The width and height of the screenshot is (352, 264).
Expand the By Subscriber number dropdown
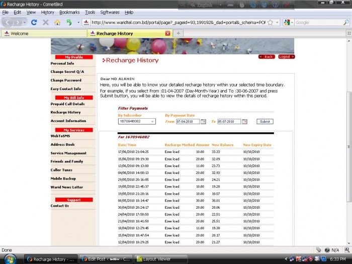153,122
